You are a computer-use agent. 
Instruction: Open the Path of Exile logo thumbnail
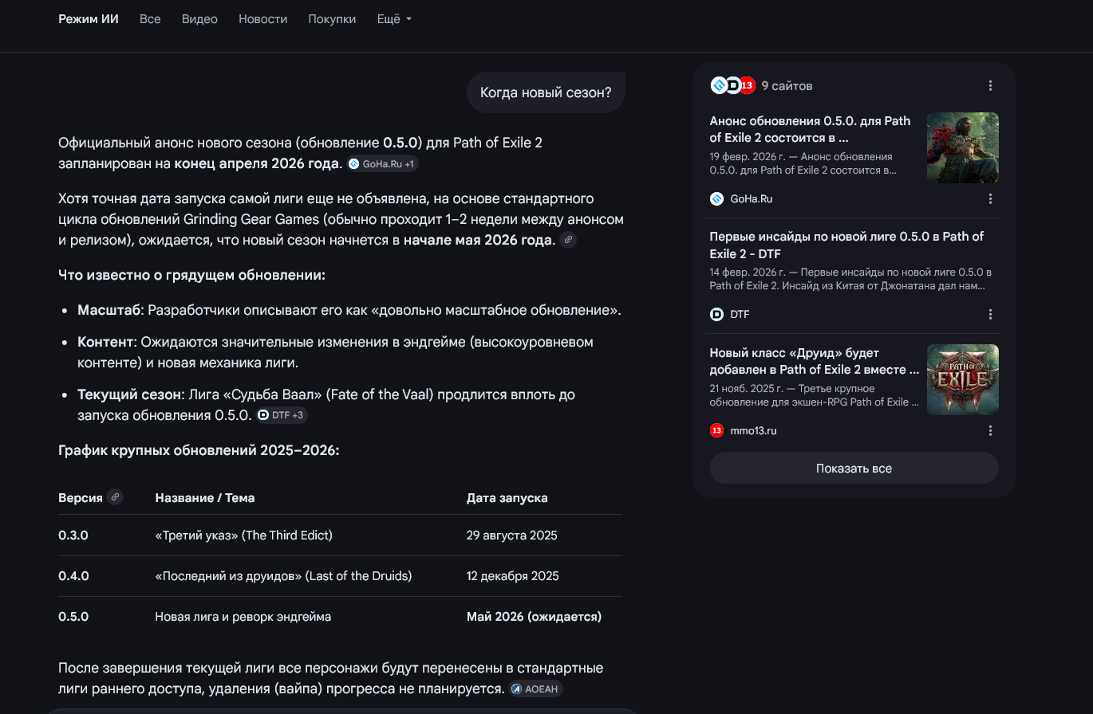click(962, 379)
